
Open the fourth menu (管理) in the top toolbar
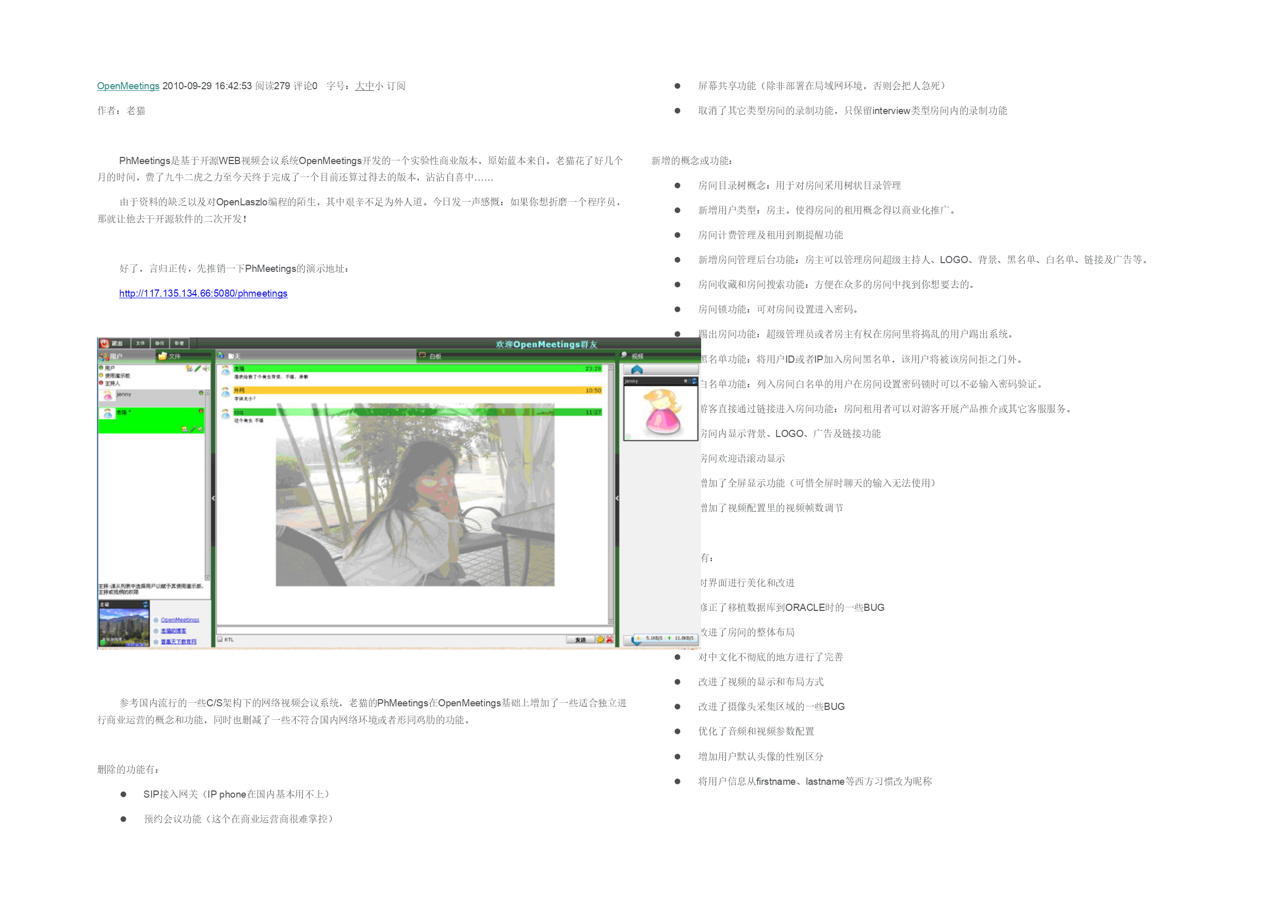179,344
